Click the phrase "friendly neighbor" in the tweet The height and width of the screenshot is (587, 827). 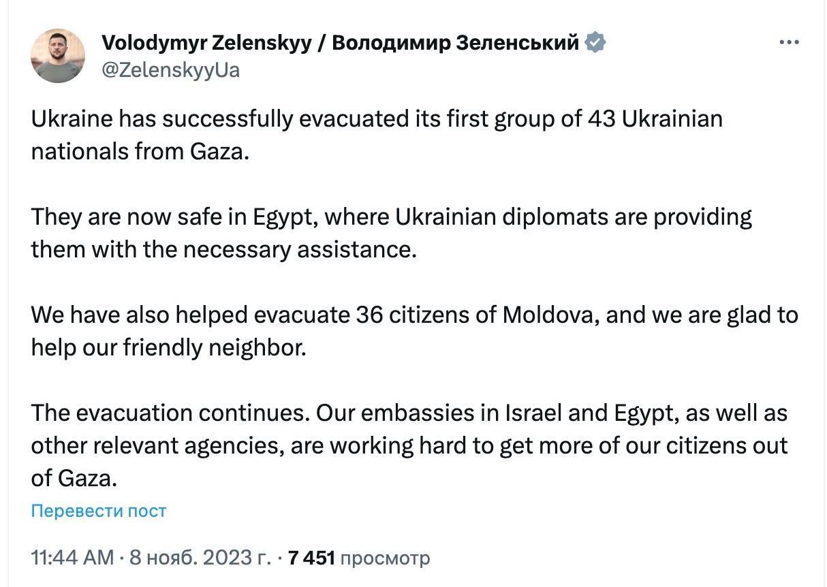click(213, 348)
